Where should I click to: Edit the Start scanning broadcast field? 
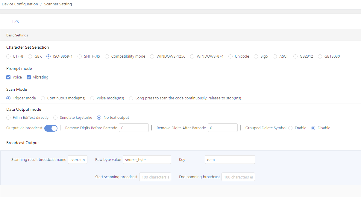(x=155, y=177)
